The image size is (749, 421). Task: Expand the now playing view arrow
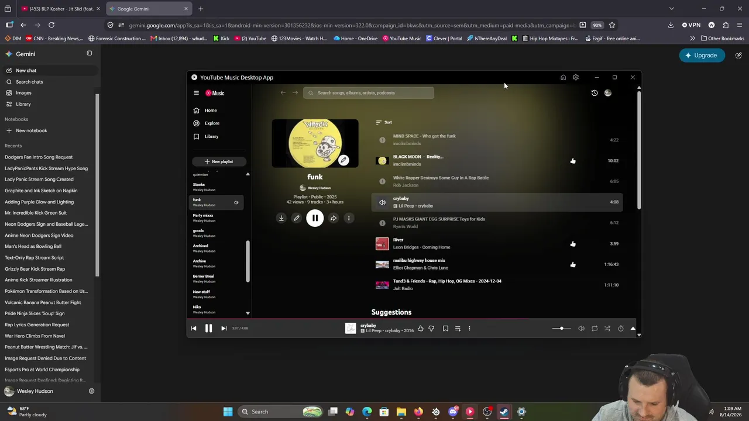pos(633,329)
